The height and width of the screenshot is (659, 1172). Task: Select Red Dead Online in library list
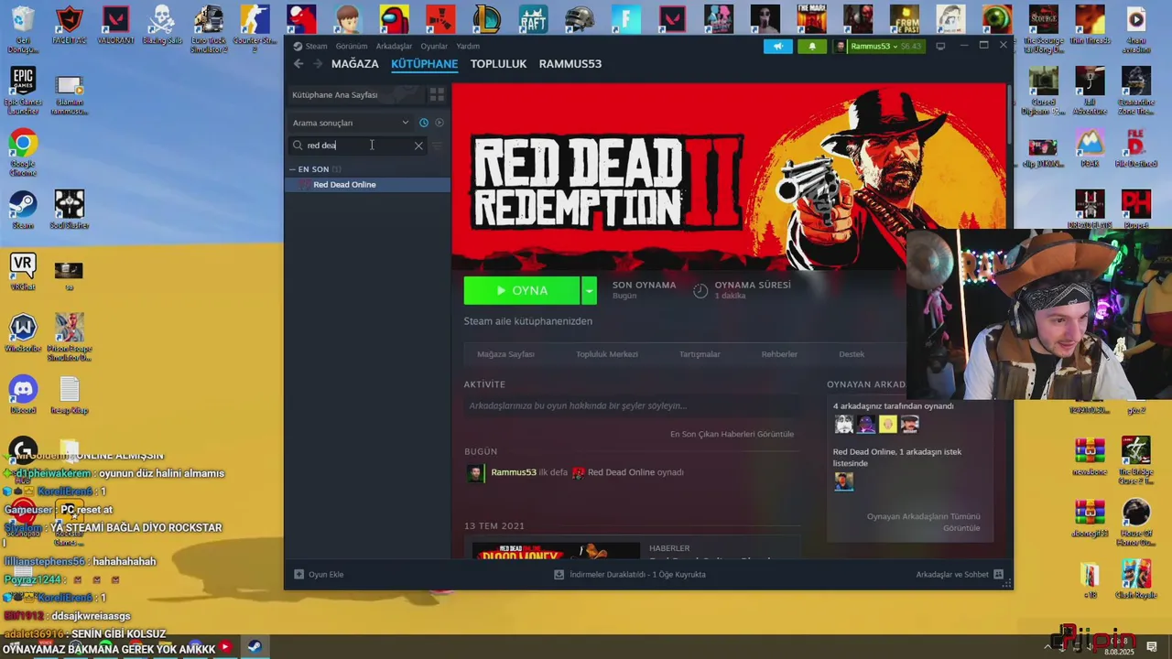point(367,185)
